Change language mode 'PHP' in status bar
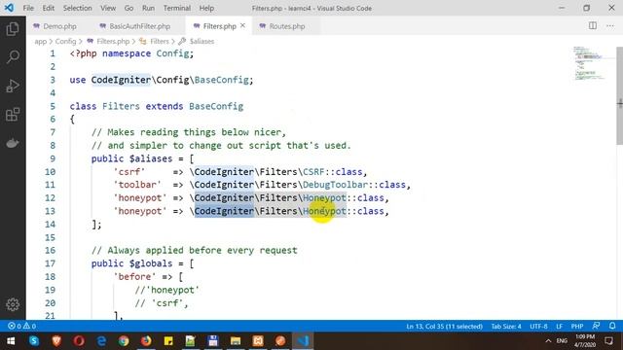 577,327
